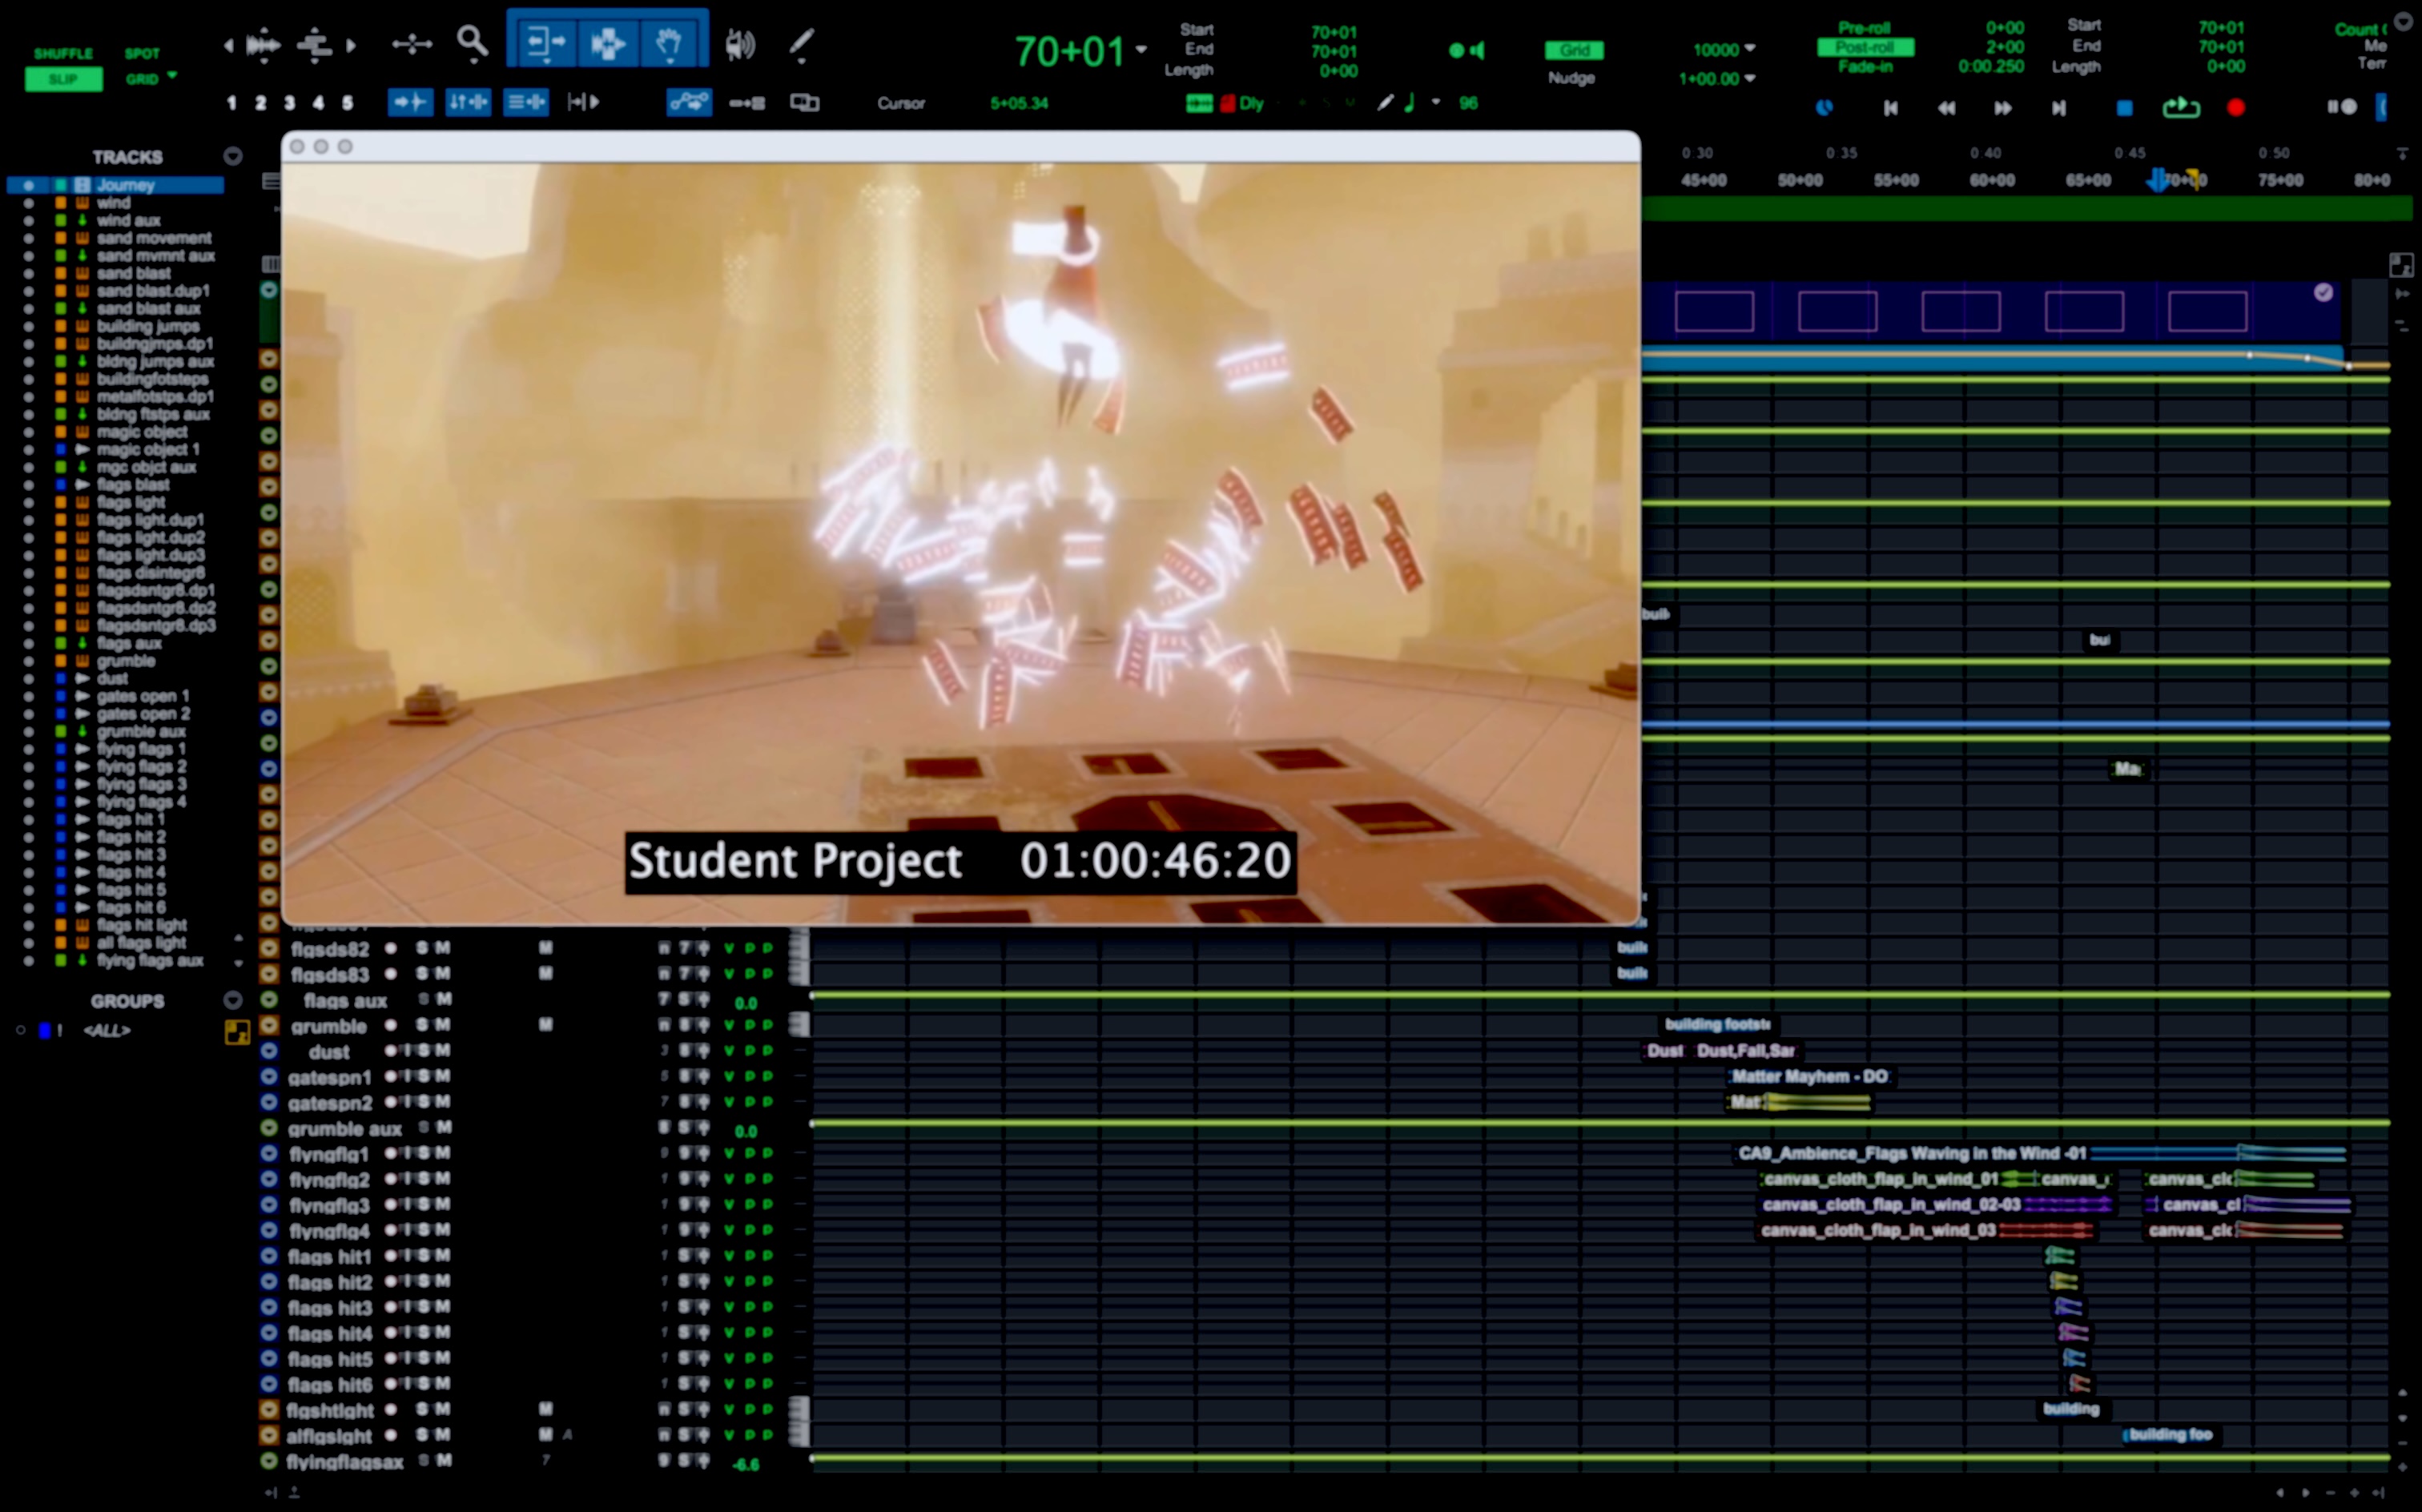This screenshot has height=1512, width=2422.
Task: Open the Grid mode dropdown arrow
Action: coord(173,75)
